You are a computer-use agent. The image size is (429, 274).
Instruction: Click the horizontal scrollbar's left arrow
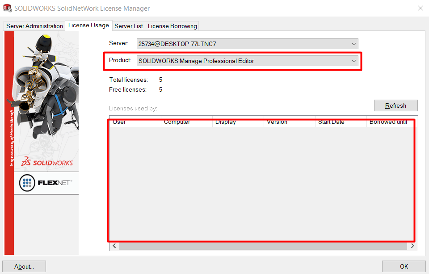114,246
